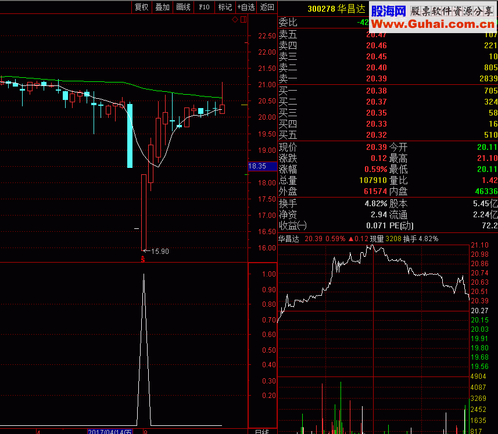Viewport: 498px width, 434px height.
Task: Click the 卖二 row price 20.40
Action: pos(377,67)
